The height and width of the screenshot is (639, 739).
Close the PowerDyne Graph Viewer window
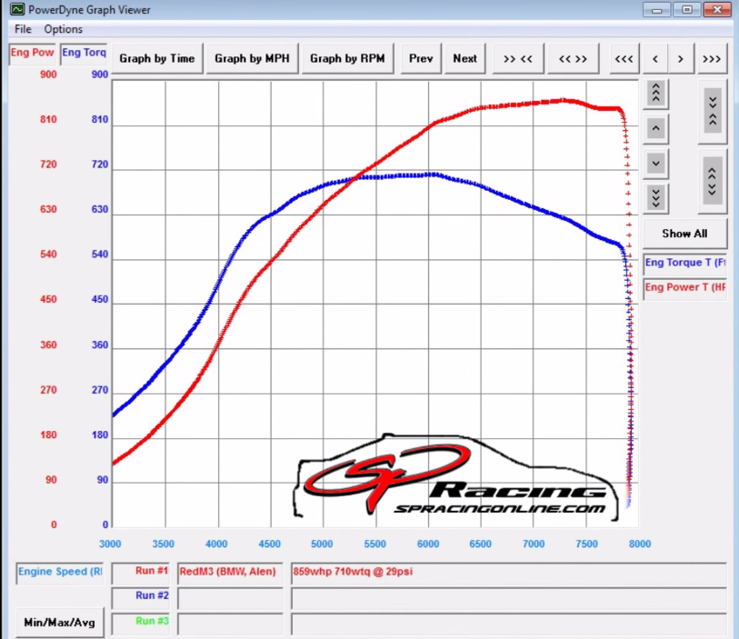(x=717, y=9)
